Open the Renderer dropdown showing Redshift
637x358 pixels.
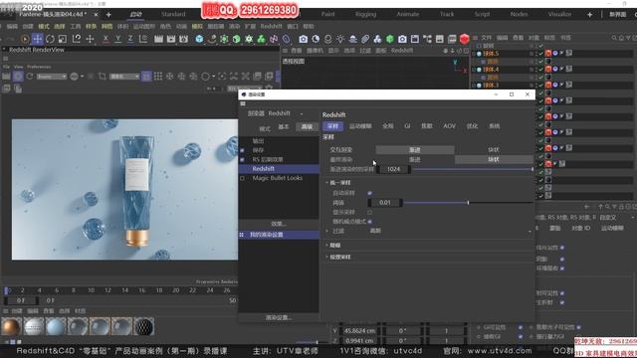286,113
